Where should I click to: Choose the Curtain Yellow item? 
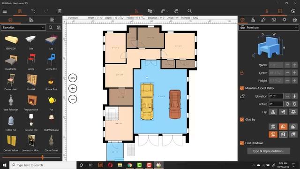coord(11,141)
